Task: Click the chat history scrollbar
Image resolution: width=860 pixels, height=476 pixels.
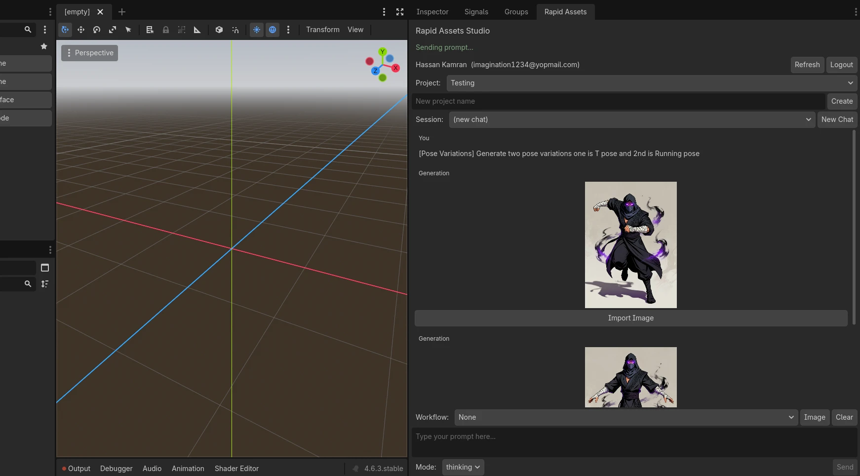Action: pos(854,227)
